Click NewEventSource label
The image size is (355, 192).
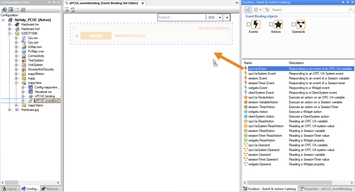click(130, 36)
